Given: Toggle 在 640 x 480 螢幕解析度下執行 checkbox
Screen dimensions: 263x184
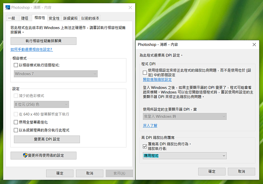Looking at the screenshot, I should (x=16, y=114).
